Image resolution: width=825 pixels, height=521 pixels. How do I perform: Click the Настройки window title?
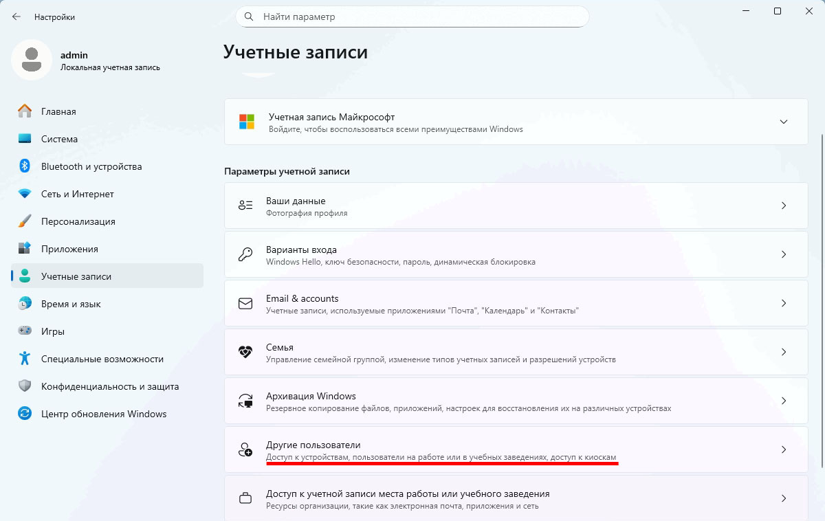point(54,16)
